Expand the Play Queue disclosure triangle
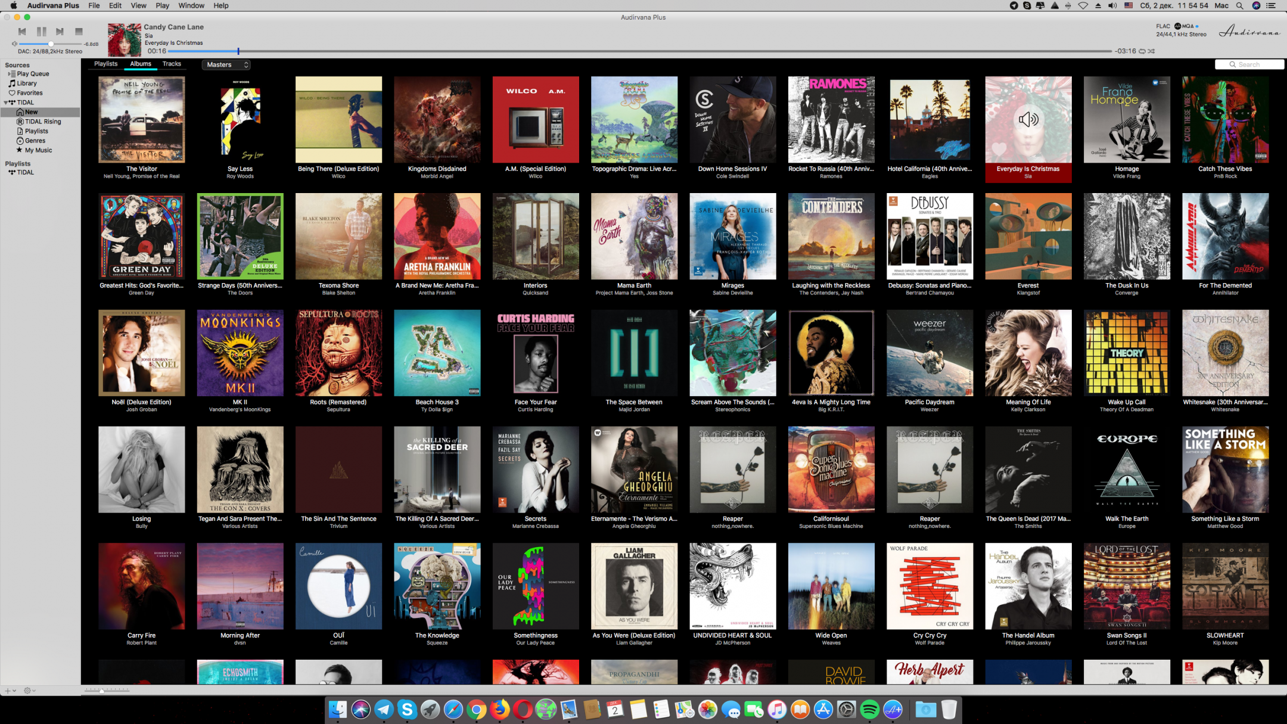This screenshot has height=724, width=1287. point(9,74)
